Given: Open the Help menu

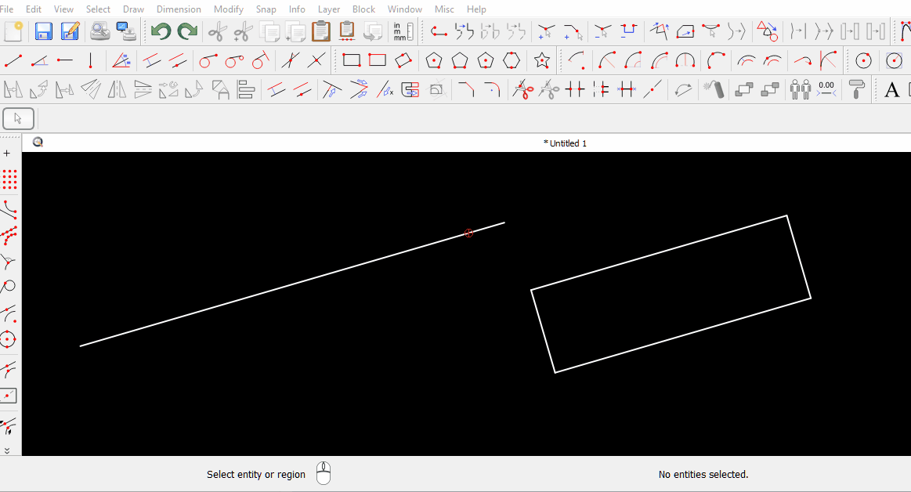Looking at the screenshot, I should [476, 9].
